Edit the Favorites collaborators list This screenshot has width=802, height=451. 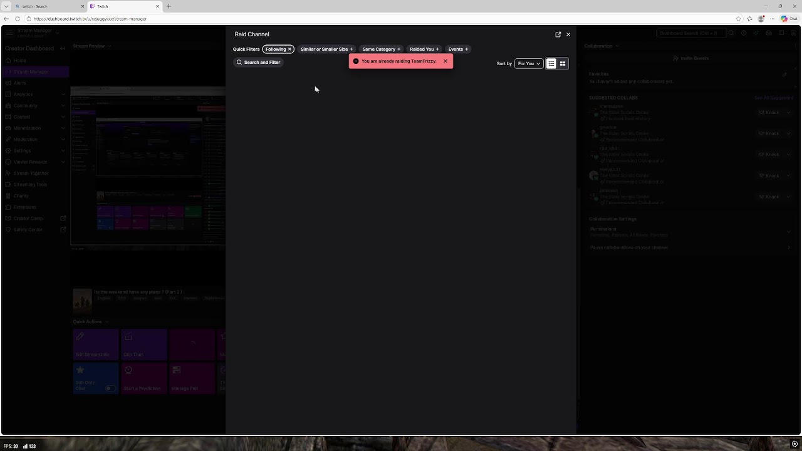(x=784, y=75)
